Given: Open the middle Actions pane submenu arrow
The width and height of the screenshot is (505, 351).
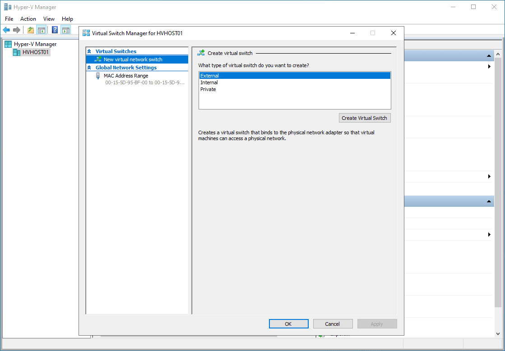Looking at the screenshot, I should click(489, 177).
